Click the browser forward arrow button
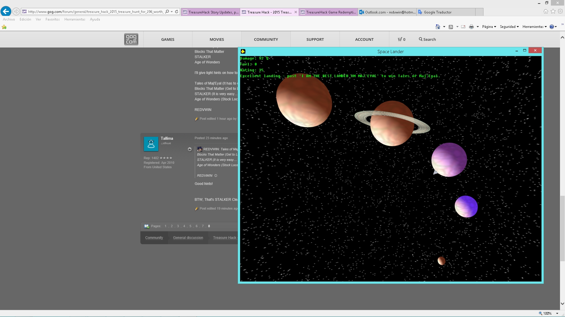 [x=16, y=12]
